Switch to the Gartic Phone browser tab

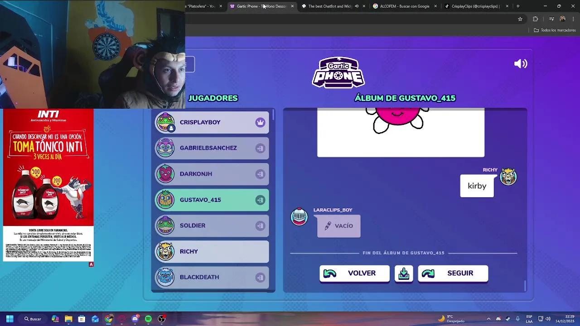click(261, 6)
